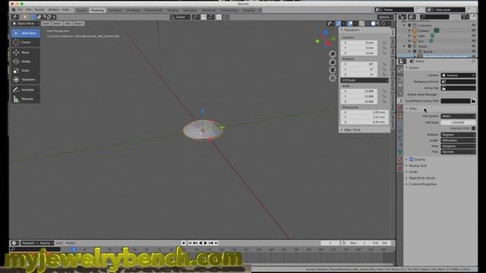This screenshot has height=273, width=486.
Task: Select the Move tool
Action: 25,52
